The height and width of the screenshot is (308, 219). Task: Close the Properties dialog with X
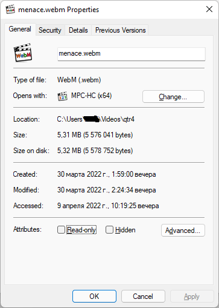click(x=209, y=9)
